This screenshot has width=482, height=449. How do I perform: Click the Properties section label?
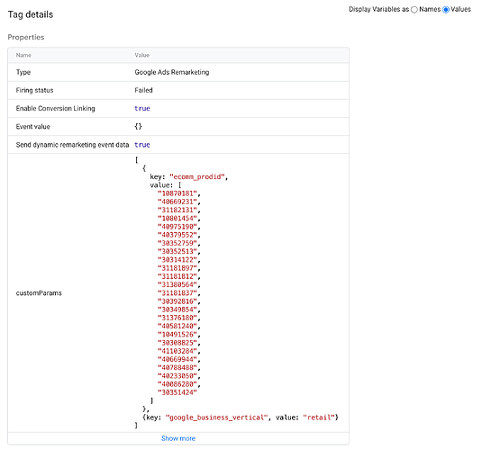coord(26,37)
